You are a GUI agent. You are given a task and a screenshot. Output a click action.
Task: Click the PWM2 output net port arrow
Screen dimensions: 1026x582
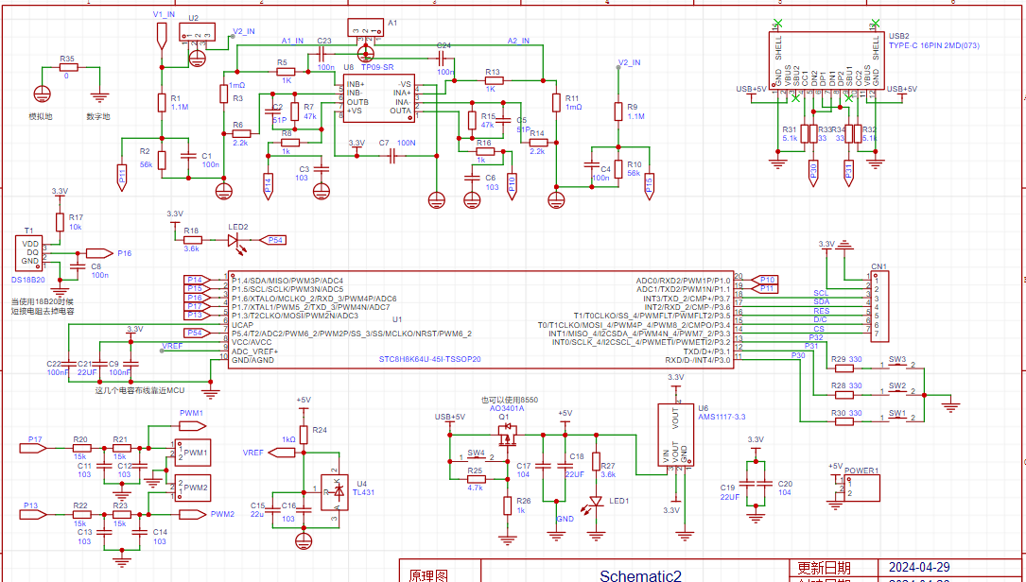(194, 514)
